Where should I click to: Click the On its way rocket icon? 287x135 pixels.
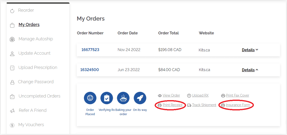pyautogui.click(x=140, y=98)
